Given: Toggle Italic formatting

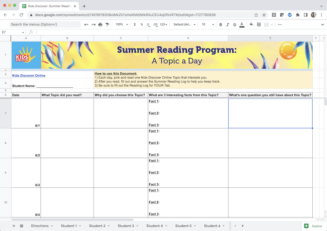Looking at the screenshot, I should [x=228, y=24].
